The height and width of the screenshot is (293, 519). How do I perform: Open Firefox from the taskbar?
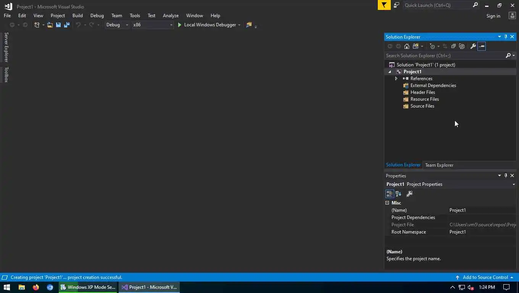(36, 287)
